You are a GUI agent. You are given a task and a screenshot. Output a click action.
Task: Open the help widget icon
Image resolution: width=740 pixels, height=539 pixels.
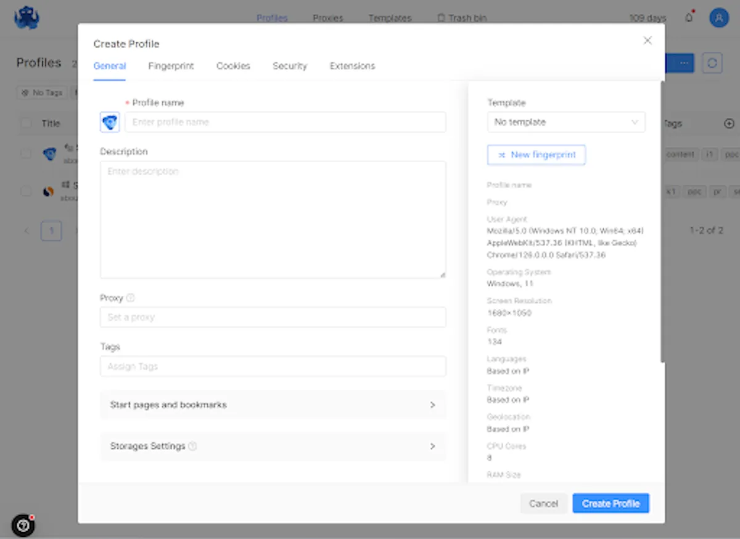pos(23,525)
